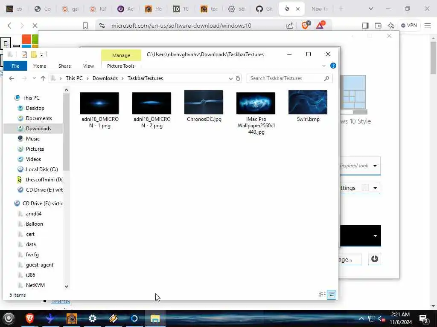Click Properties quick access toolbar icon
The width and height of the screenshot is (437, 327).
click(24, 54)
